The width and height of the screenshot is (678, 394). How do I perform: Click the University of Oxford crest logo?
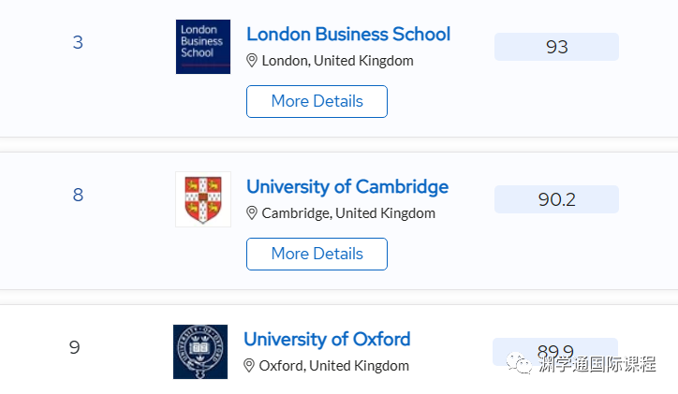(200, 352)
